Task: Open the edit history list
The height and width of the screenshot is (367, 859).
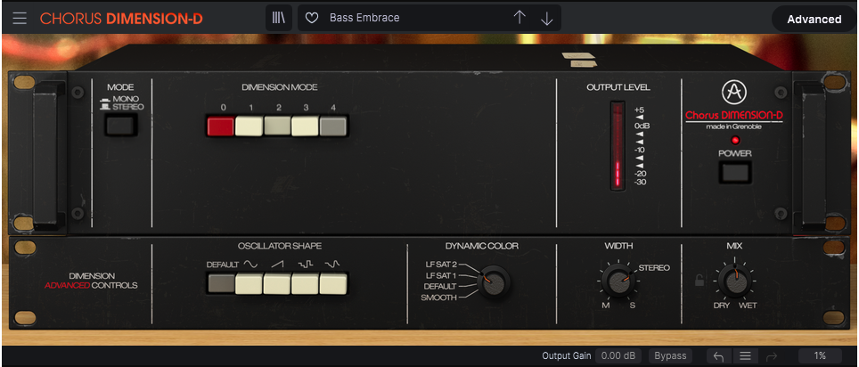Action: 745,356
